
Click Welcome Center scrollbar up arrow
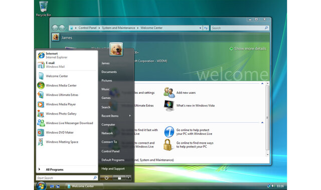(267, 83)
